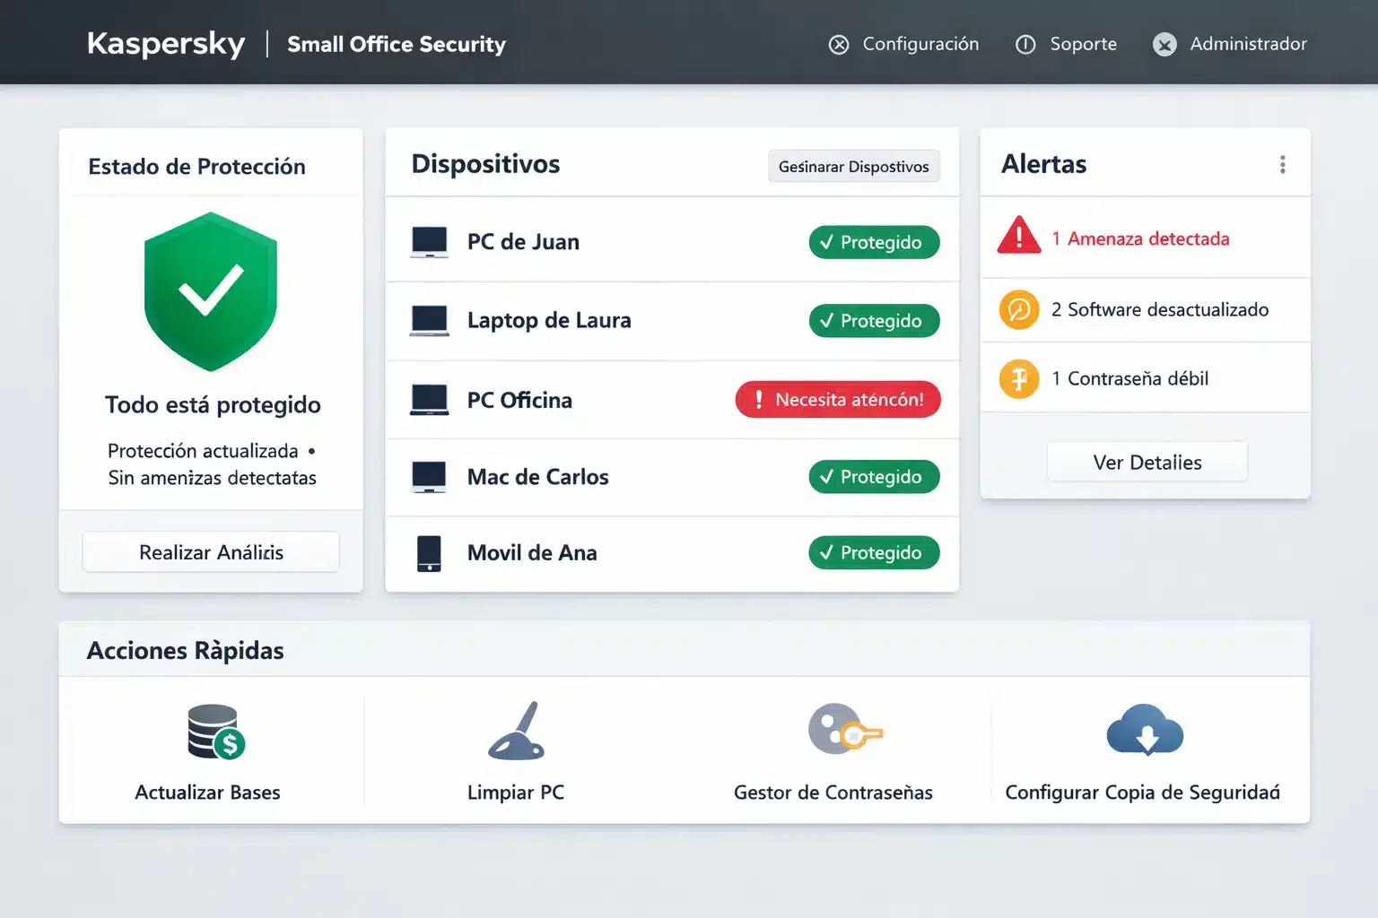Select the Dispositivos panel header
This screenshot has width=1378, height=918.
pyautogui.click(x=486, y=163)
